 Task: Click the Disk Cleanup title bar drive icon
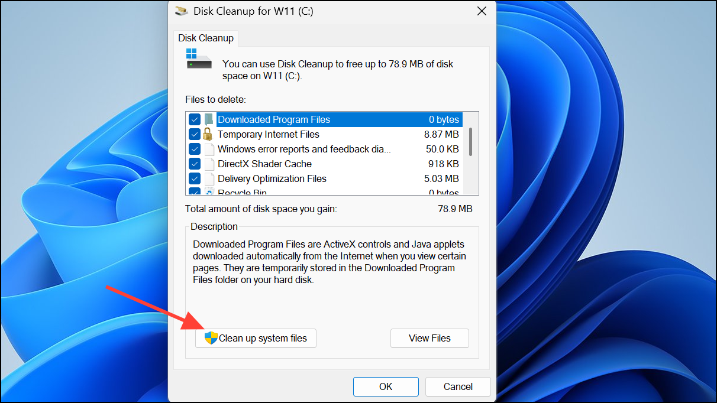(181, 11)
